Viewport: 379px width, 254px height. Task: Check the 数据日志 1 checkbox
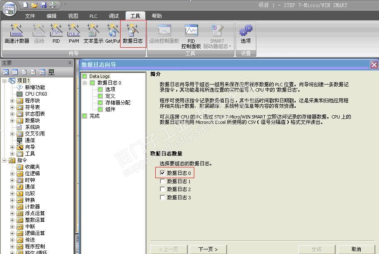click(x=162, y=181)
